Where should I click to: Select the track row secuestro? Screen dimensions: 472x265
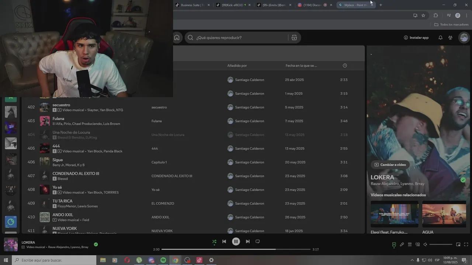193,107
